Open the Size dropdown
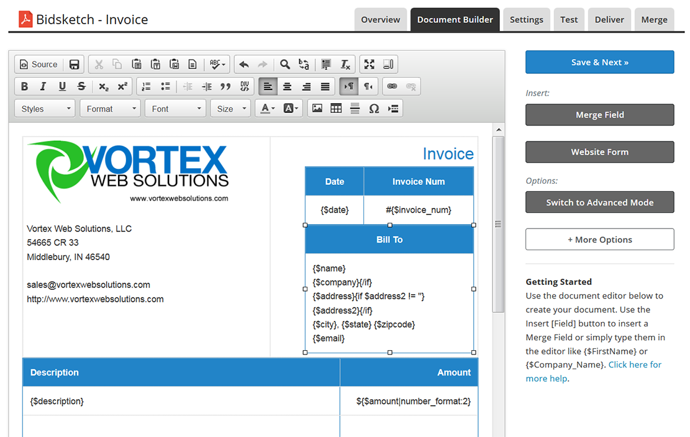 pos(230,109)
